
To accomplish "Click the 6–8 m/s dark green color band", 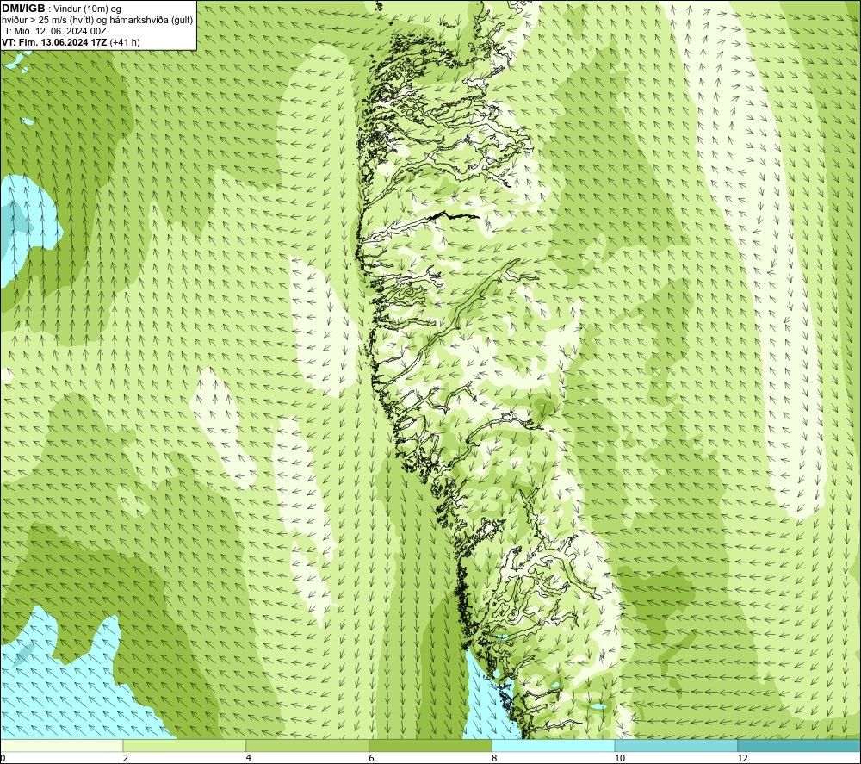I will pos(430,745).
